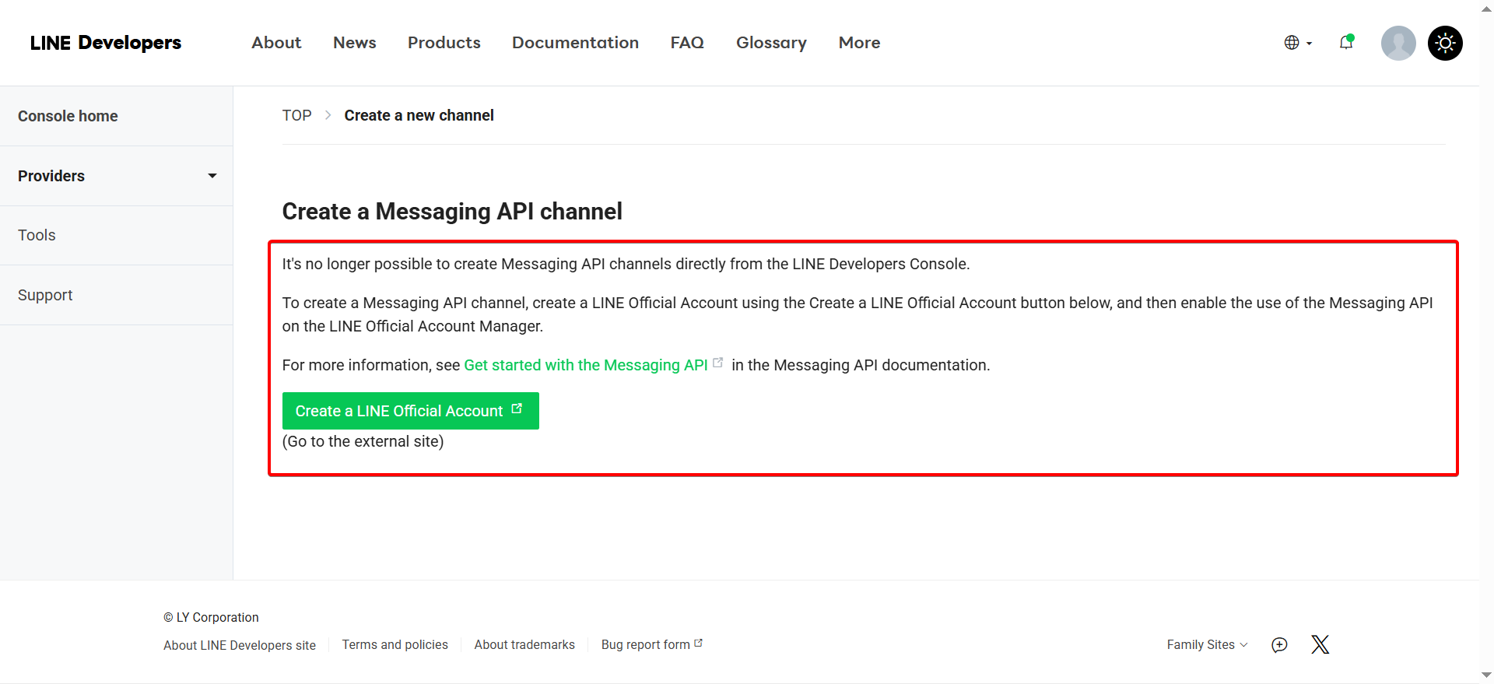
Task: Go to the FAQ page
Action: click(687, 43)
